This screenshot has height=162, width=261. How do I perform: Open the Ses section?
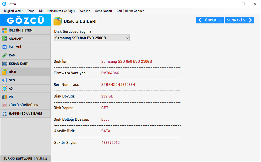point(25,80)
